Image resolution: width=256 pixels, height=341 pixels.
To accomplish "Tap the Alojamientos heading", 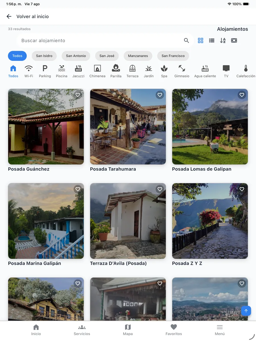I will click(x=232, y=29).
